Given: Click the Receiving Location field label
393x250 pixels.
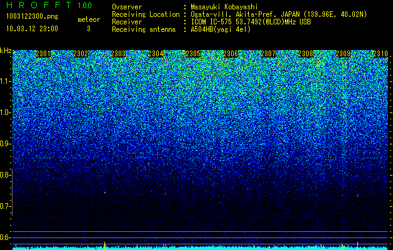Looking at the screenshot, I should click(146, 14).
